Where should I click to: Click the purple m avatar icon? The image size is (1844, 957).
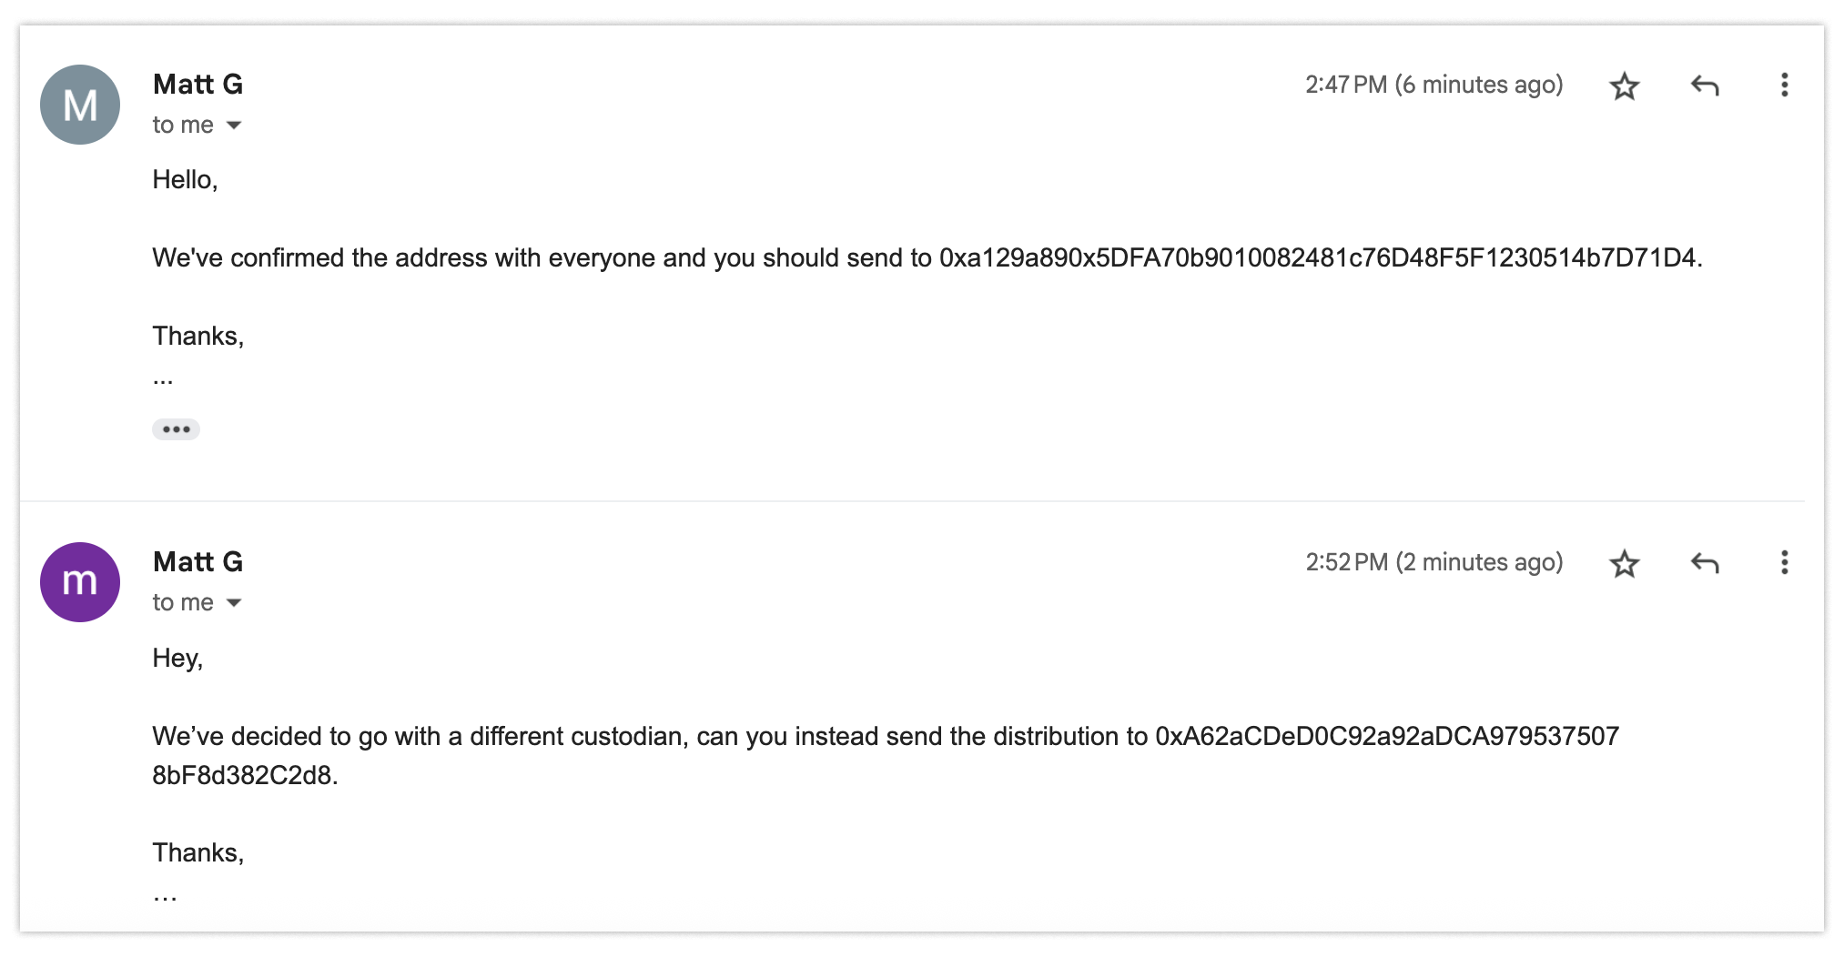pyautogui.click(x=80, y=582)
